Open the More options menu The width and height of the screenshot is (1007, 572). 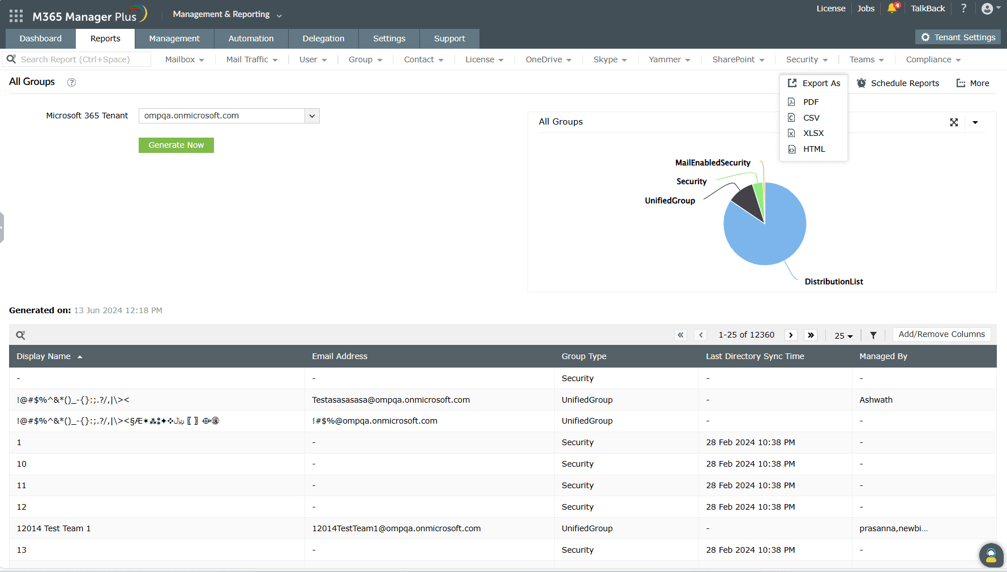click(972, 83)
